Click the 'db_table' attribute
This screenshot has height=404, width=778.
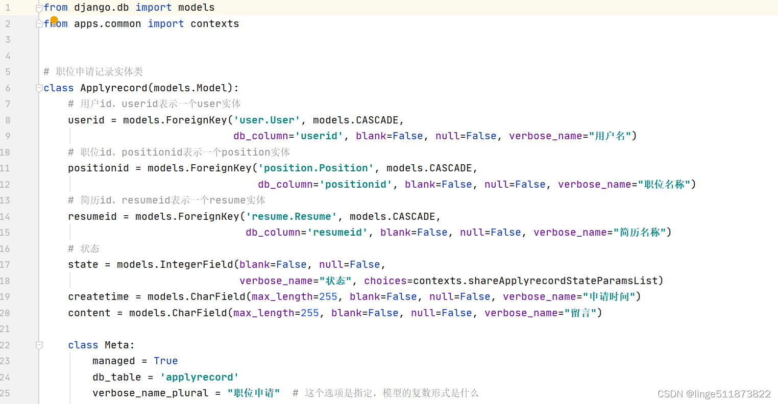[117, 377]
